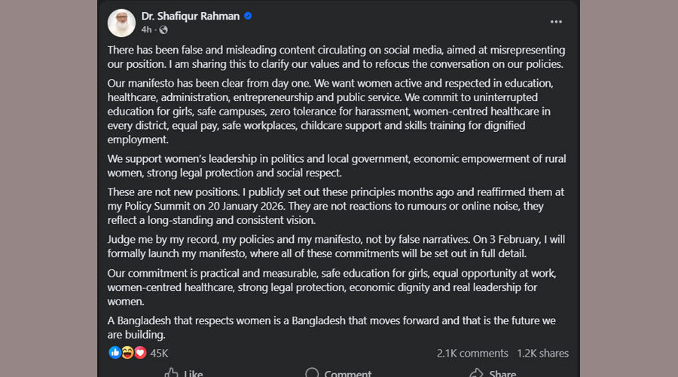This screenshot has height=377, width=678.
Task: Click the Haha laughing reaction icon
Action: (127, 352)
